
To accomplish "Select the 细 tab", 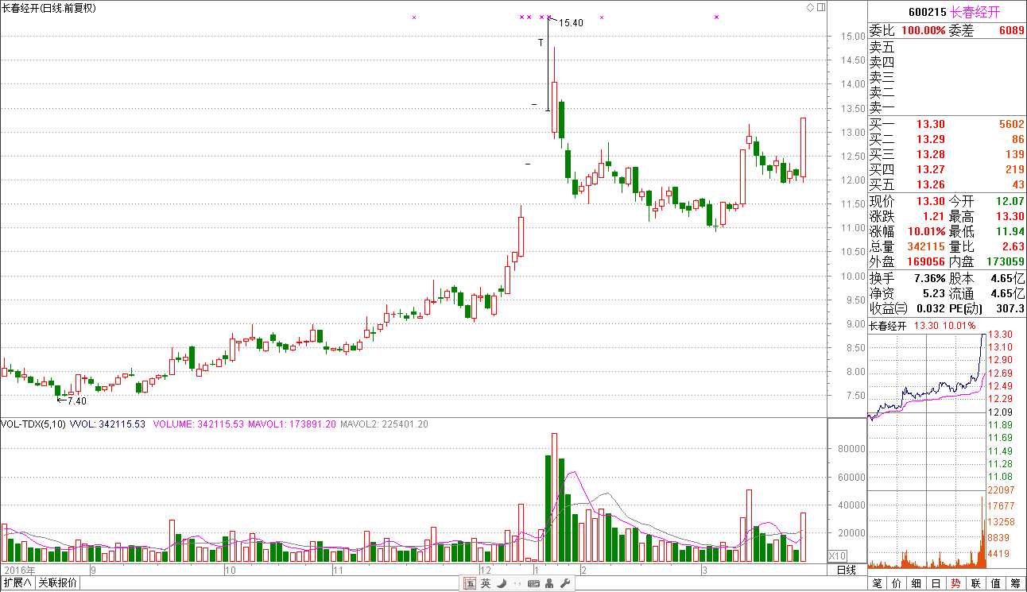I will point(917,583).
